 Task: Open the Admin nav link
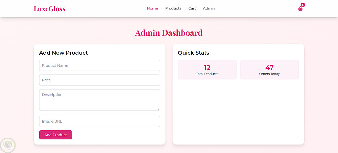point(209,8)
